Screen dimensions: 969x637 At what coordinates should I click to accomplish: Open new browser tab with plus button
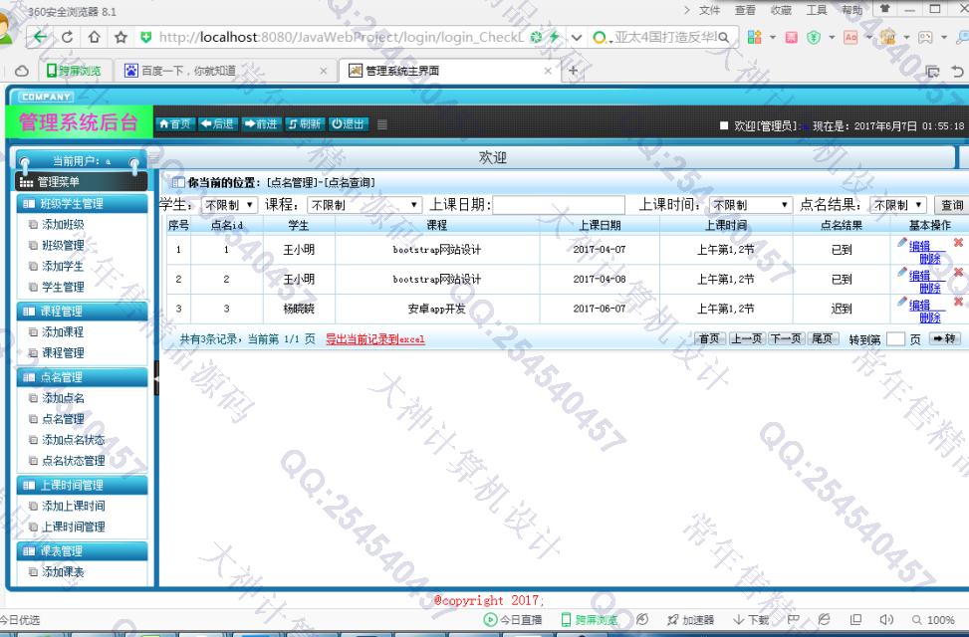[573, 71]
